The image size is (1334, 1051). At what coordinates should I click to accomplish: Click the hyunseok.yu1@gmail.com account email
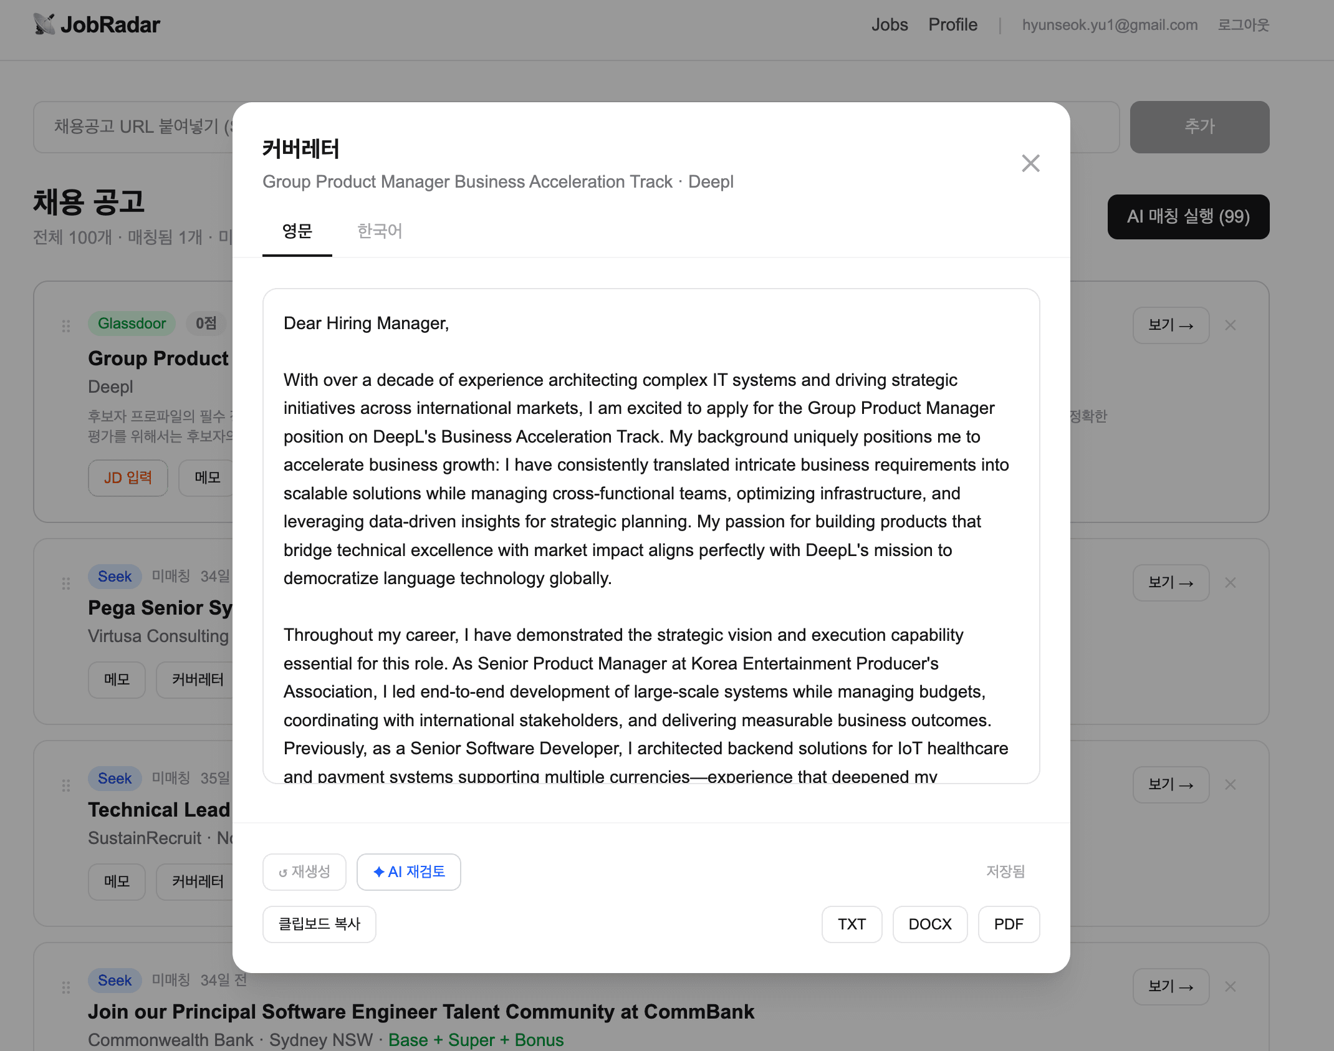tap(1110, 25)
